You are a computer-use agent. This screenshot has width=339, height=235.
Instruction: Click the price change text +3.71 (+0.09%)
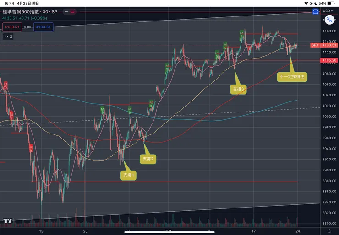click(33, 18)
